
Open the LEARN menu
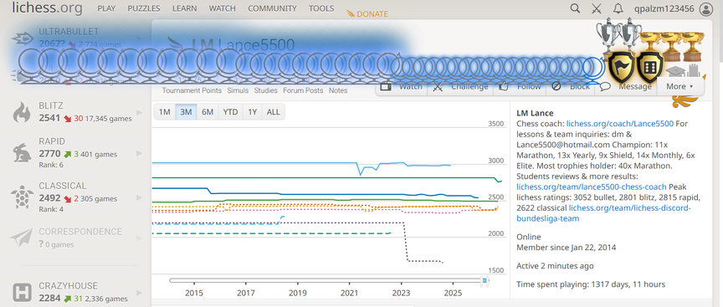pyautogui.click(x=184, y=8)
